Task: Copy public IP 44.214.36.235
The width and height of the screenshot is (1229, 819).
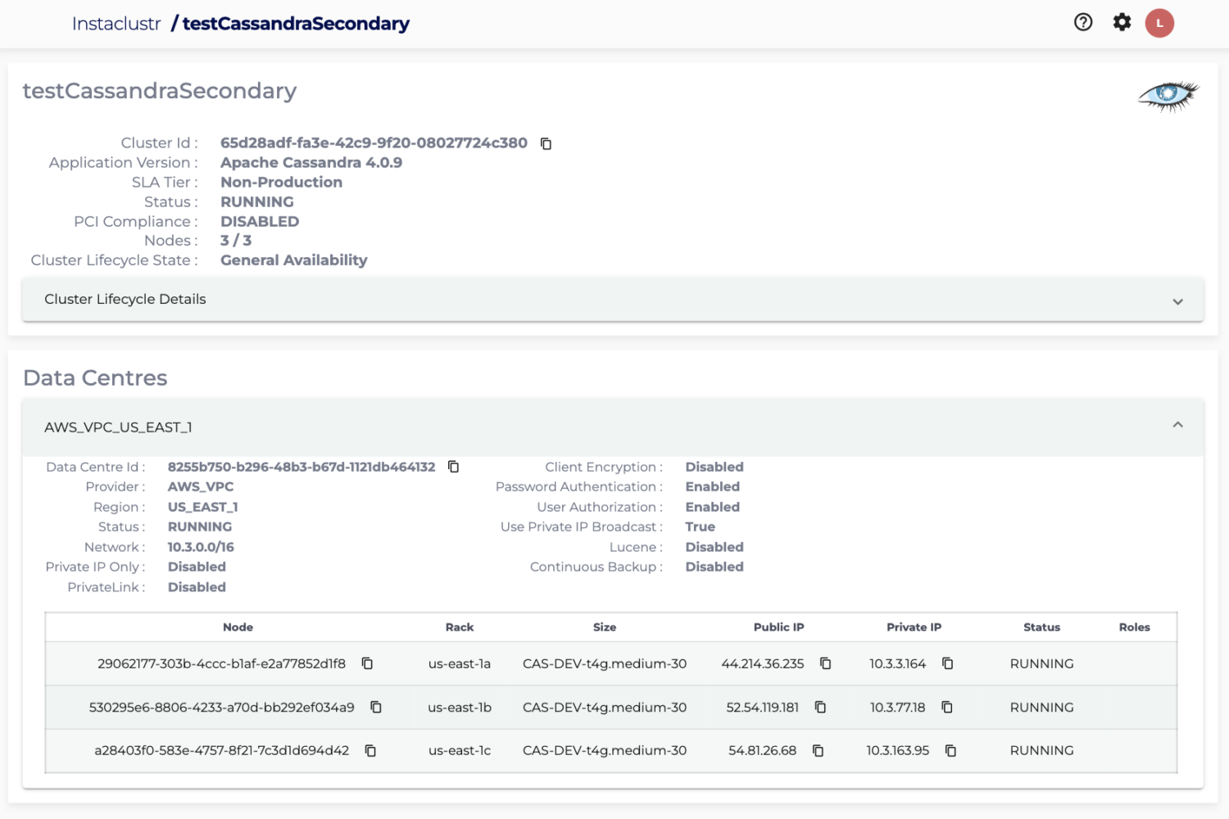Action: click(824, 663)
